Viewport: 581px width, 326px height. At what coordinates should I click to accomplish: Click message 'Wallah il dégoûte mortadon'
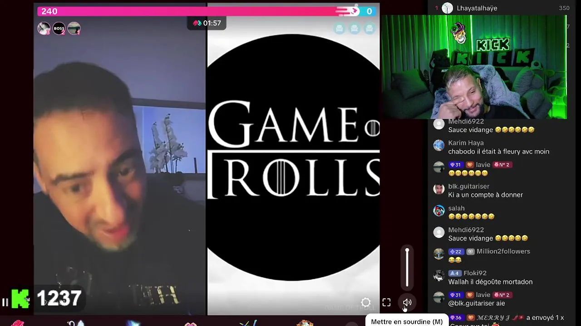coord(490,282)
